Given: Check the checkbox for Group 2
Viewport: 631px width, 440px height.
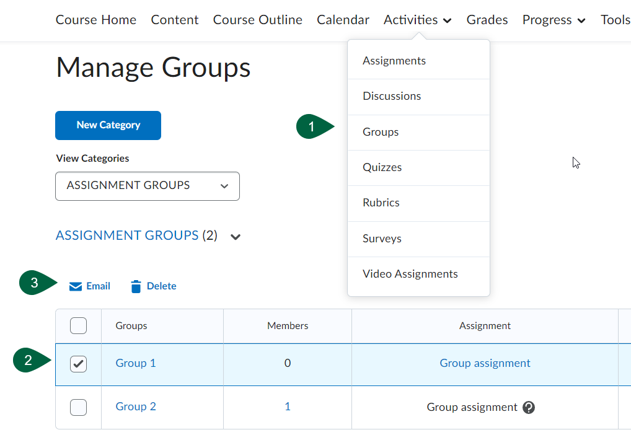Looking at the screenshot, I should 78,407.
